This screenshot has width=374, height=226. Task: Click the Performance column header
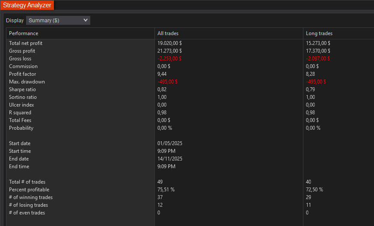(24, 33)
